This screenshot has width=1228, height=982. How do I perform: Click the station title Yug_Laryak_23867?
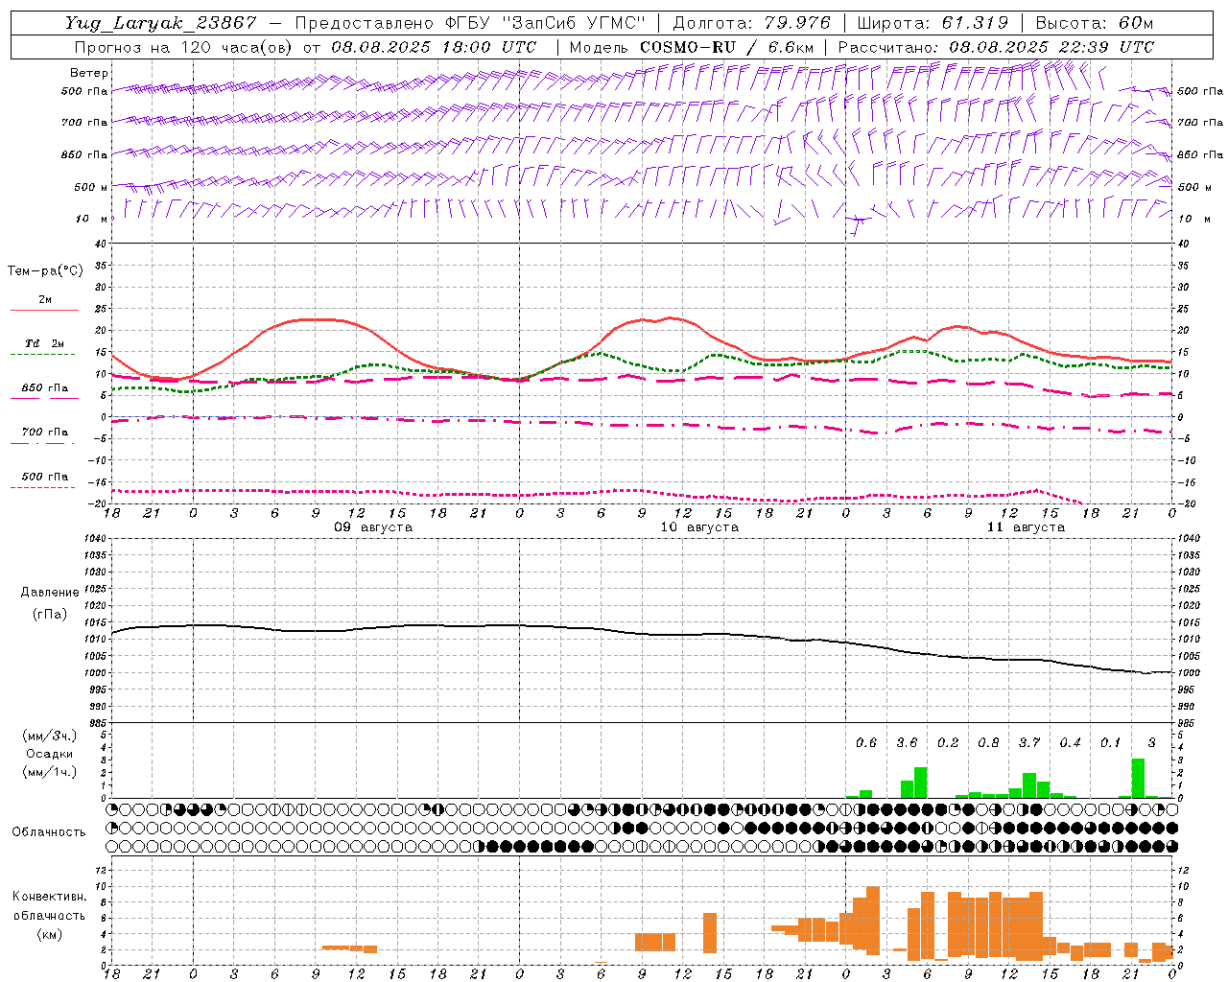160,23
